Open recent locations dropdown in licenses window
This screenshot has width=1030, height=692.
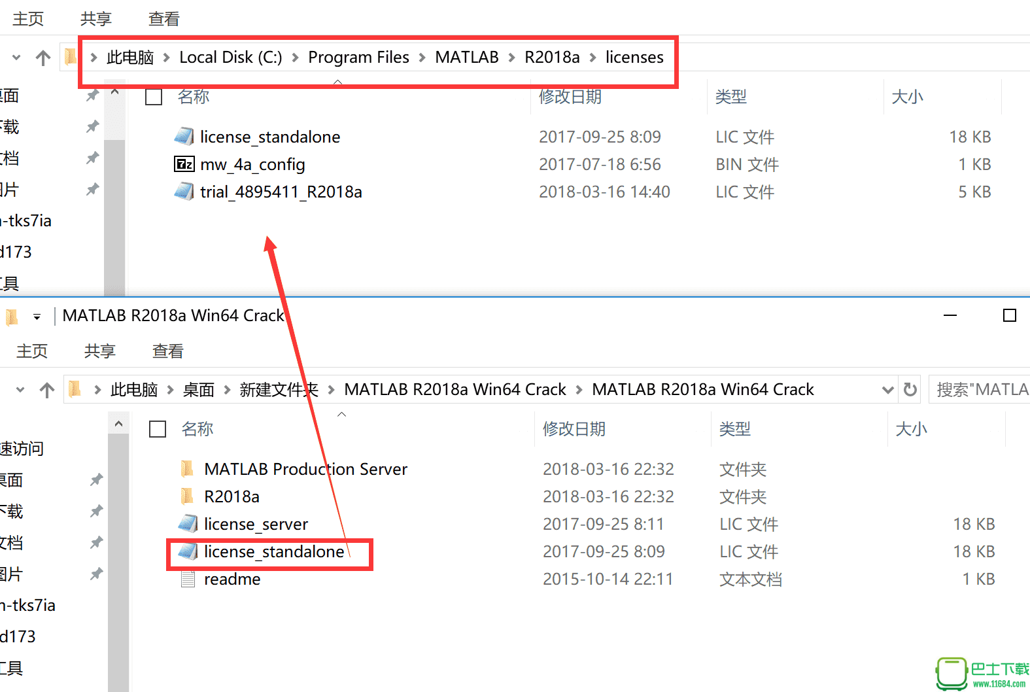click(x=16, y=58)
